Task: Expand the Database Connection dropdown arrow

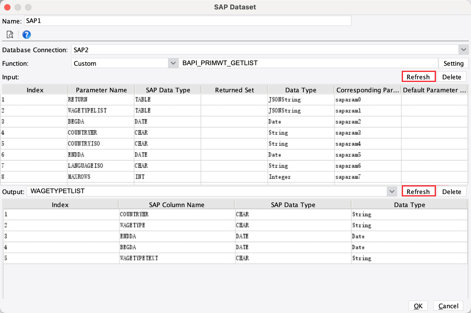Action: [x=464, y=50]
